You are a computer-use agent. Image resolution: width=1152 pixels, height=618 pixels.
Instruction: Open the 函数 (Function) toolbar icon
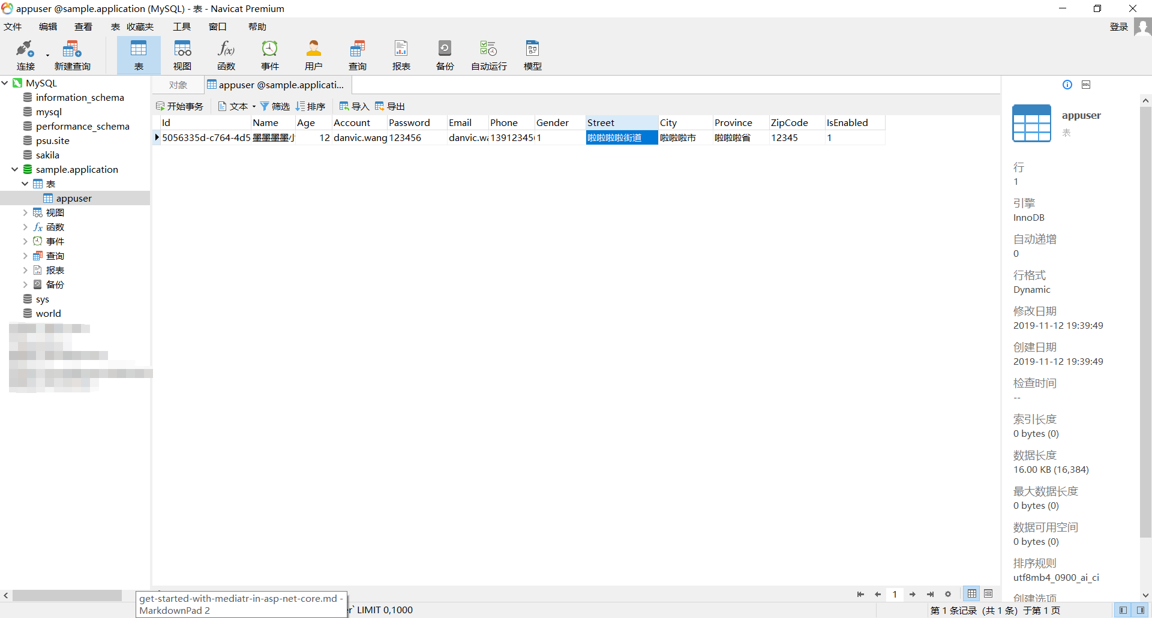(x=226, y=55)
